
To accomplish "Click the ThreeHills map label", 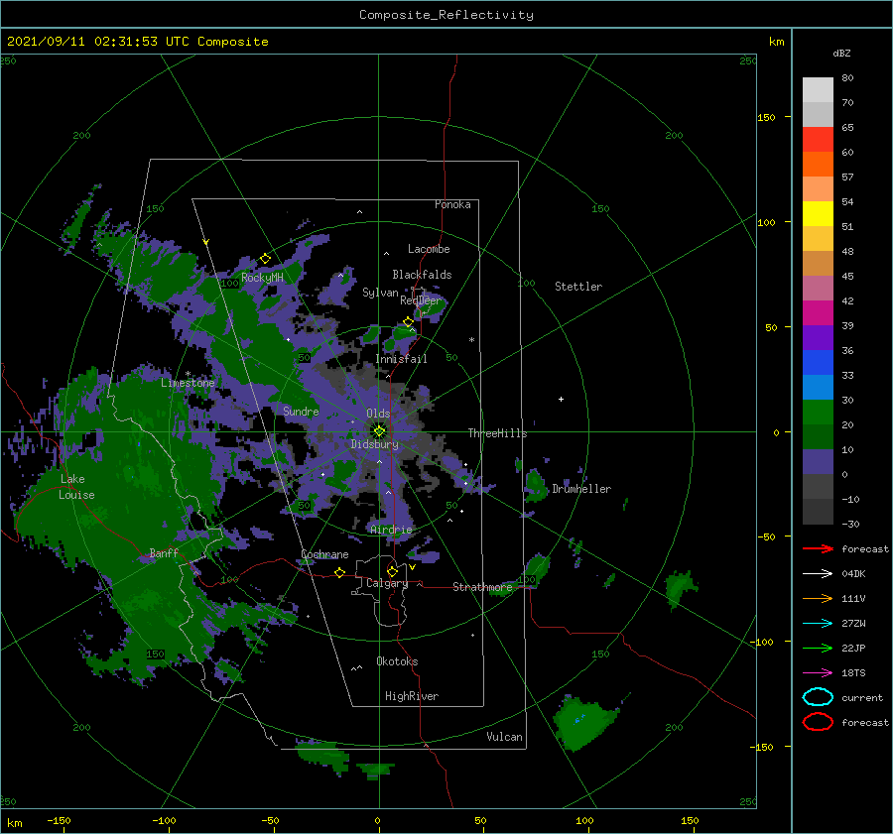I will [x=497, y=433].
